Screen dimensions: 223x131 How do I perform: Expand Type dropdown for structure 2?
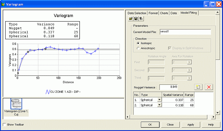pos(160,105)
